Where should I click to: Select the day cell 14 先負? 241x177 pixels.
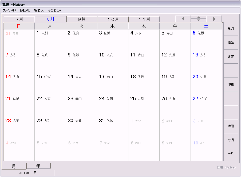coord(19,84)
